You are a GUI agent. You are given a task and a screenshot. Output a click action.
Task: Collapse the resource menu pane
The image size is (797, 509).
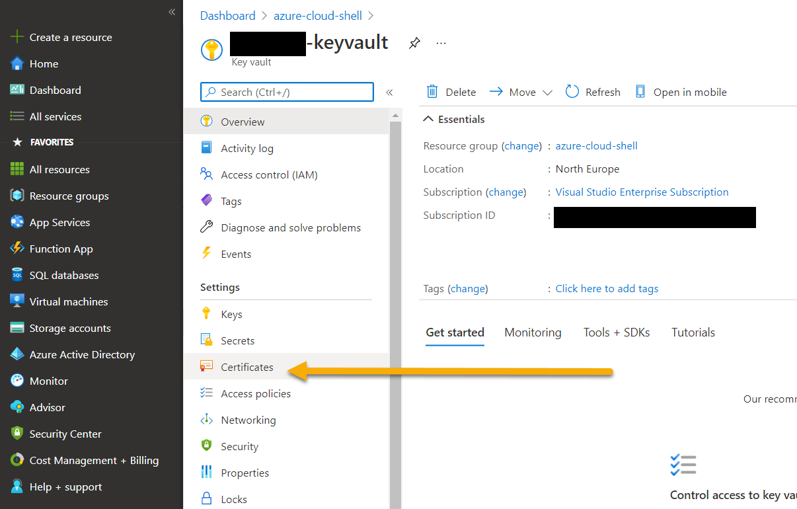click(x=389, y=93)
